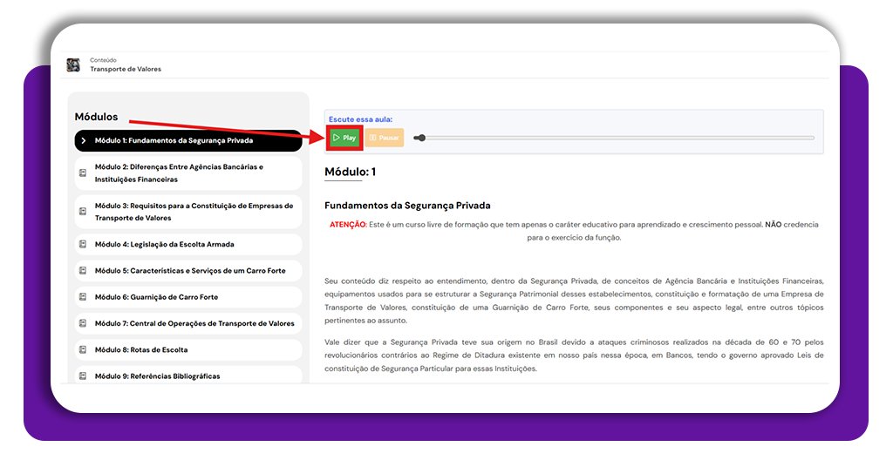
Task: Click the green Play audio button
Action: (344, 138)
